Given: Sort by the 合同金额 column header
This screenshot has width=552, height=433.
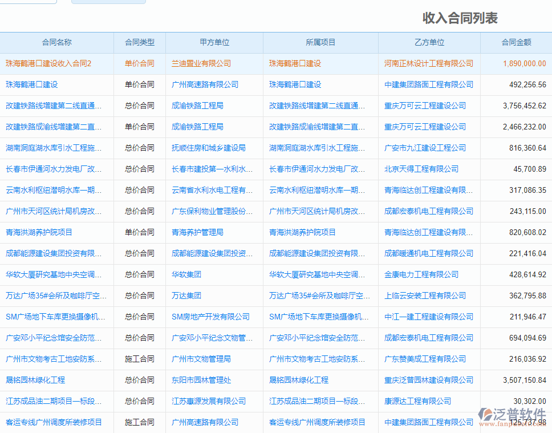Looking at the screenshot, I should [516, 43].
